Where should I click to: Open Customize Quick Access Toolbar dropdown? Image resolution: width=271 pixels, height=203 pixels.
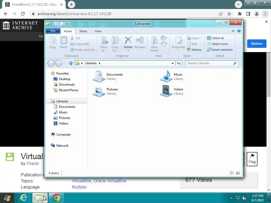[67, 24]
